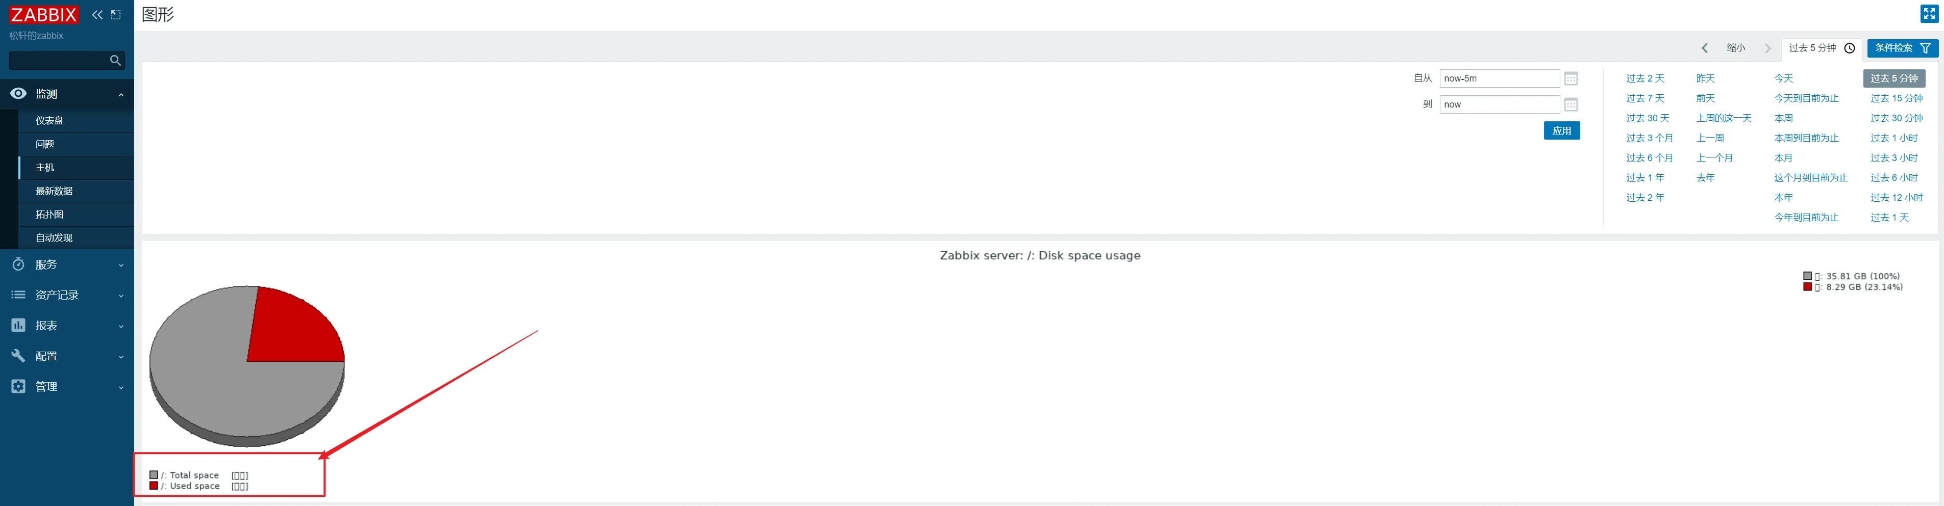This screenshot has height=506, width=1944.
Task: Switch to the 过去 5 分钟 time tab
Action: pos(1821,48)
